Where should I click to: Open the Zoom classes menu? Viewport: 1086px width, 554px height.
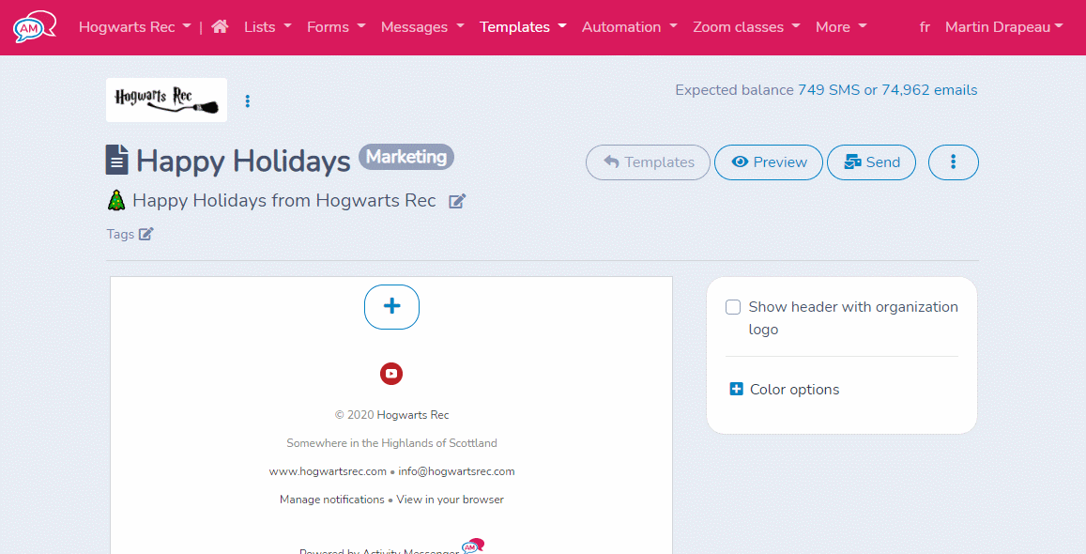pyautogui.click(x=746, y=27)
